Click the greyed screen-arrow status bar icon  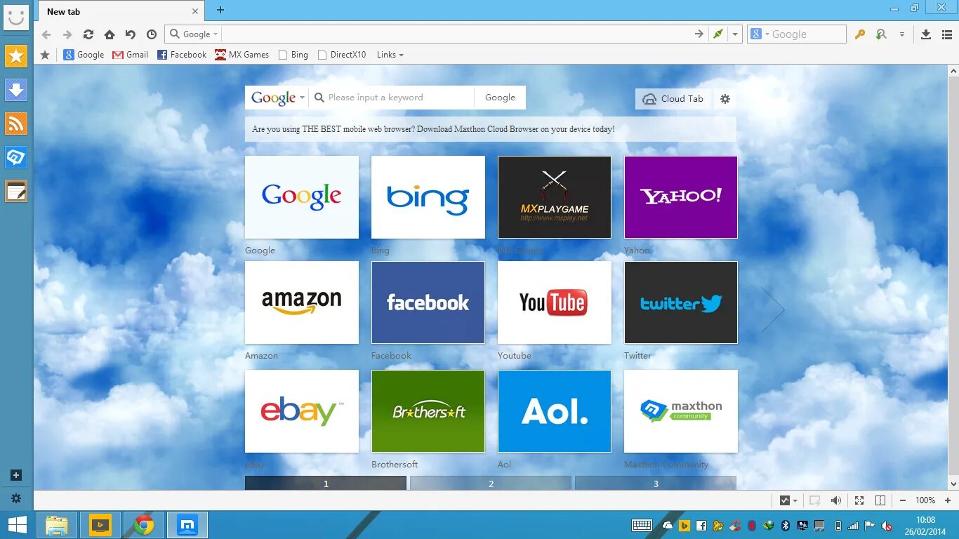tap(815, 500)
